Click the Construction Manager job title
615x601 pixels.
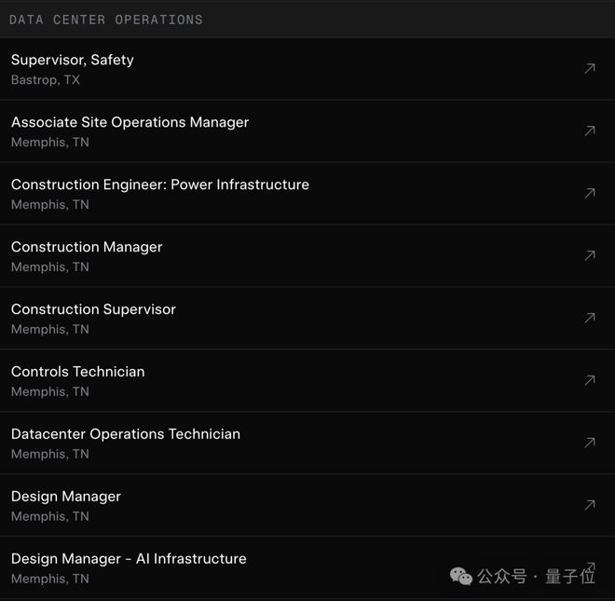coord(87,247)
